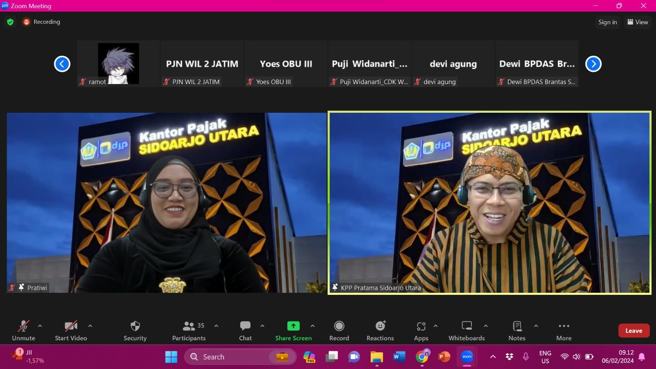Expand share options arrow beside Share Screen
The height and width of the screenshot is (369, 656).
click(x=312, y=326)
